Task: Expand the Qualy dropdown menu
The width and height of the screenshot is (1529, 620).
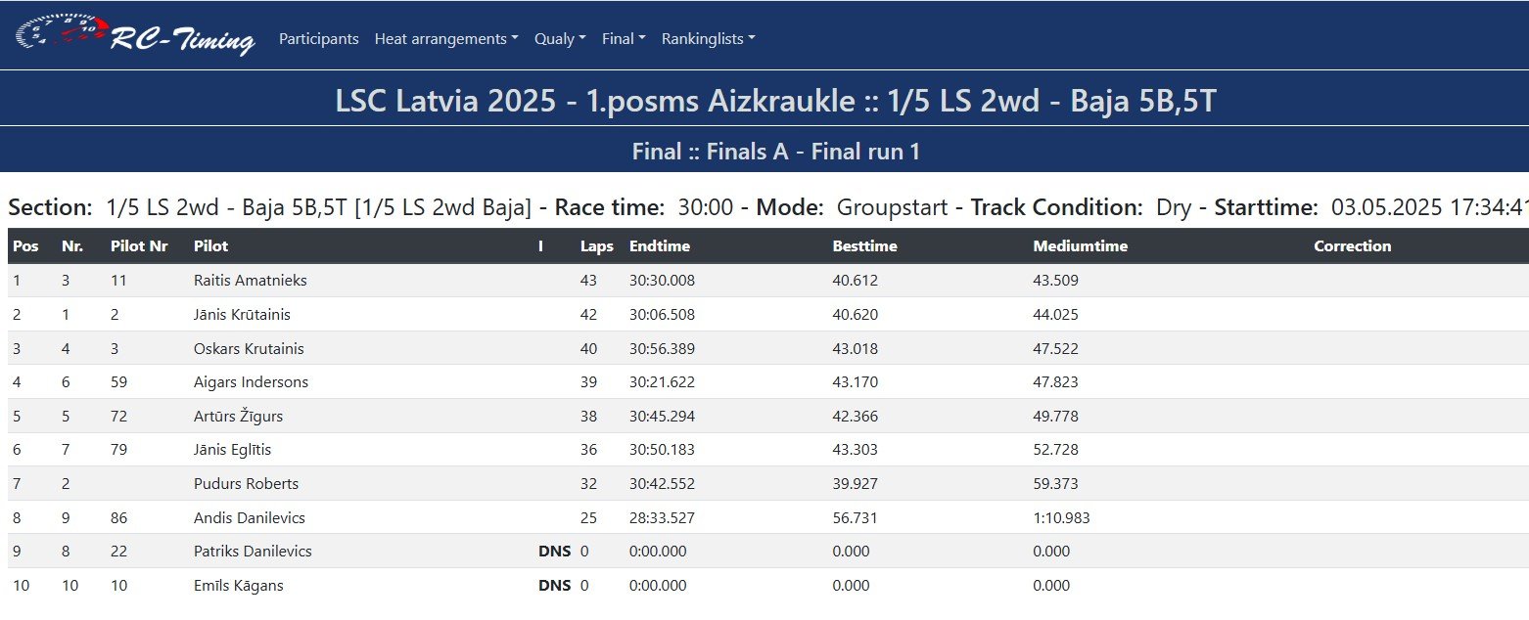Action: (x=560, y=39)
